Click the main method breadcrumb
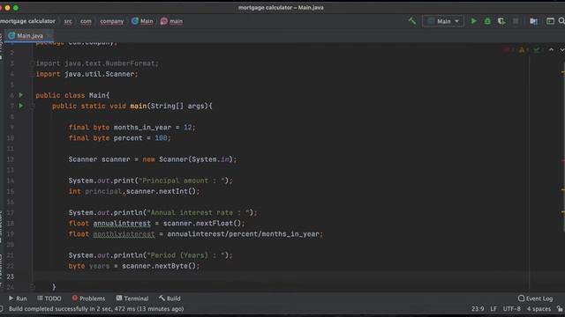This screenshot has height=317, width=565. 171,21
